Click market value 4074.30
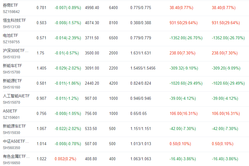The image size is (249, 166). (x=92, y=23)
